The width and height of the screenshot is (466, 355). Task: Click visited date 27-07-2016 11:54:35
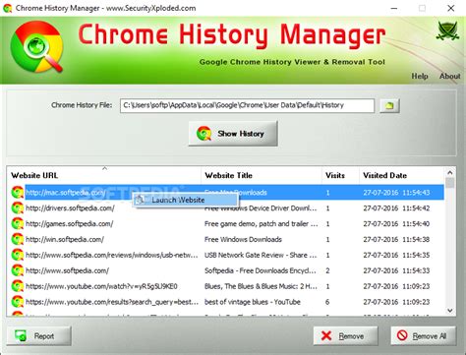point(396,255)
